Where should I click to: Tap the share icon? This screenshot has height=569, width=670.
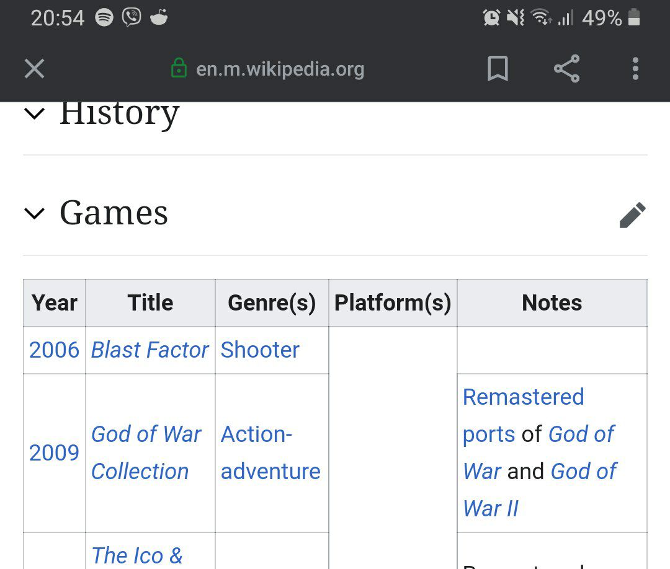coord(566,68)
